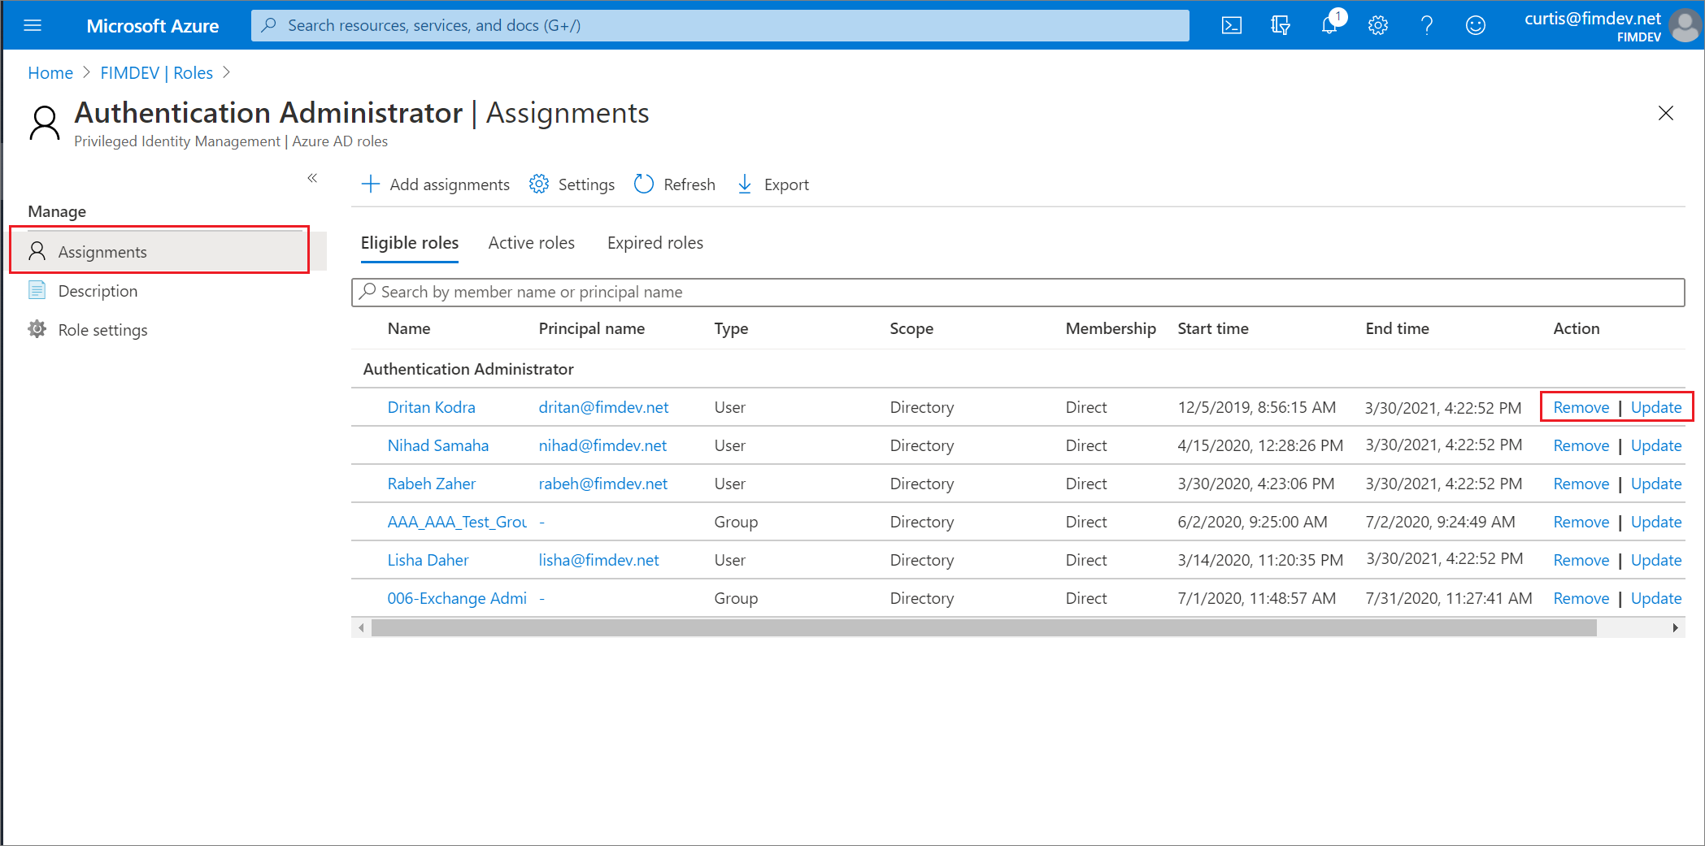Click the Principal name column header
Image resolution: width=1705 pixels, height=846 pixels.
(x=592, y=328)
